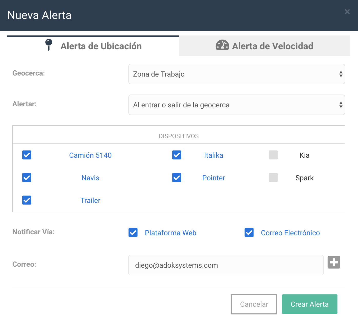Click the Plataforma Web label
The image size is (358, 317).
coord(171,233)
